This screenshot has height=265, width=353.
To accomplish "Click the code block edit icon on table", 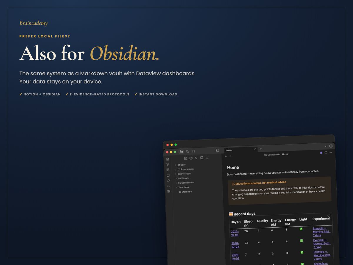I will point(329,216).
